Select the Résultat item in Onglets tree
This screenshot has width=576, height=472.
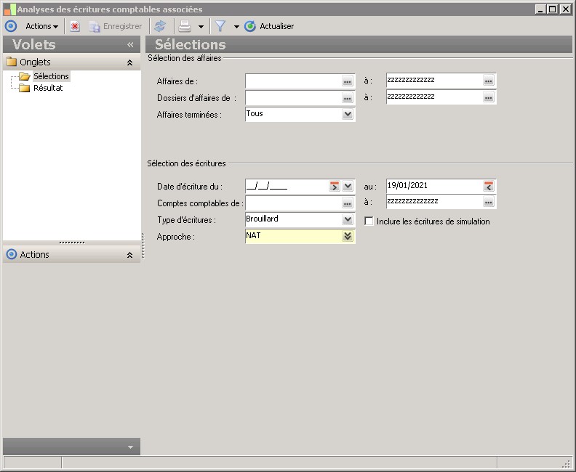(x=48, y=88)
